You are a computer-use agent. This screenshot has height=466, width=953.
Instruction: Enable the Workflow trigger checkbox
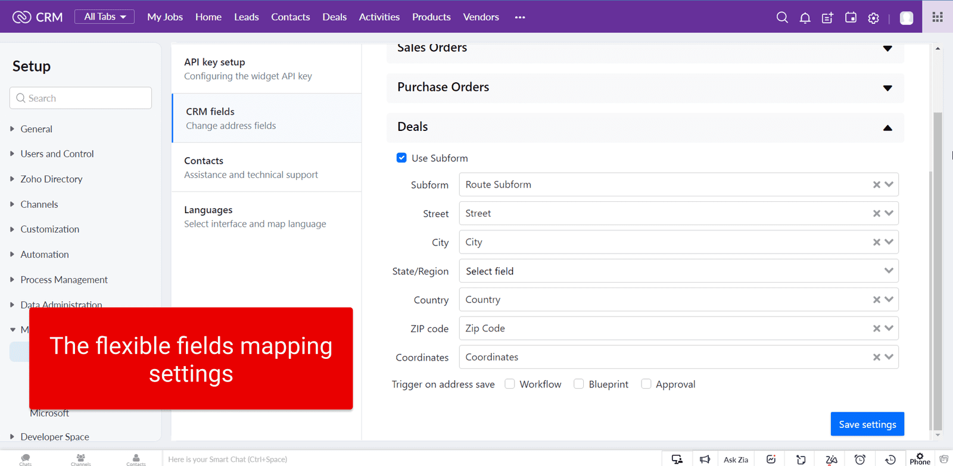click(x=510, y=384)
